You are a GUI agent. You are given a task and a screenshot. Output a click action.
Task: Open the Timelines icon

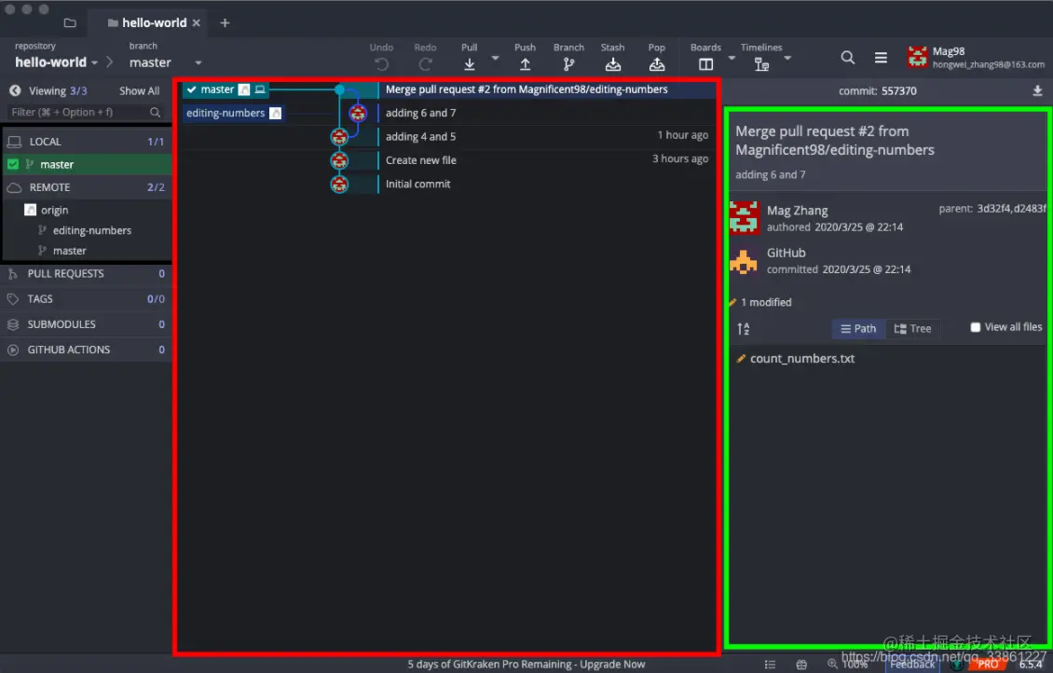pos(761,64)
